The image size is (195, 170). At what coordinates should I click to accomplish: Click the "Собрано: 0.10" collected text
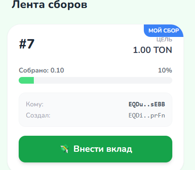41,70
